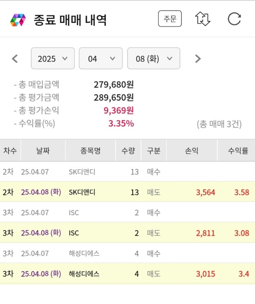The height and width of the screenshot is (304, 255).
Task: Click the 날짜 column header
Action: (43, 150)
